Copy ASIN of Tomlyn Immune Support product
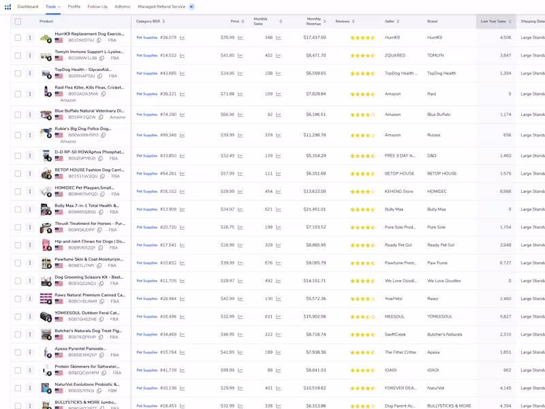 click(x=102, y=58)
